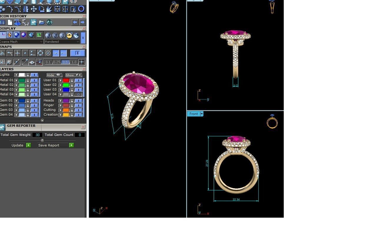Image resolution: width=375 pixels, height=240 pixels.
Task: Click the tangent snap icon
Action: [10, 53]
